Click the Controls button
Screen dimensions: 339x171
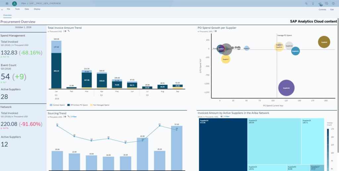point(322,10)
